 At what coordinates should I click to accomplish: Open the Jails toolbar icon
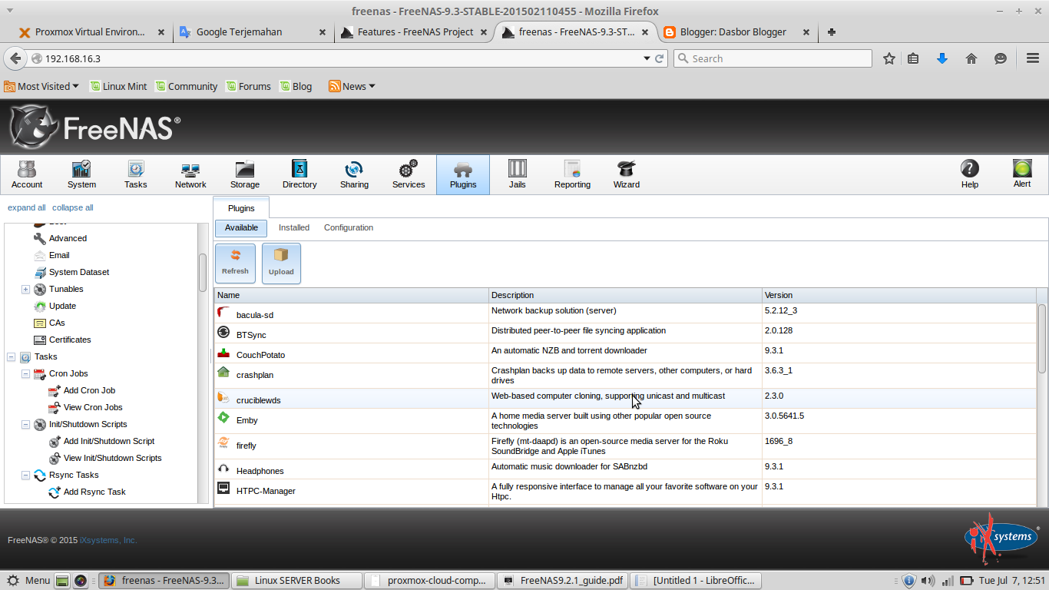(x=518, y=174)
